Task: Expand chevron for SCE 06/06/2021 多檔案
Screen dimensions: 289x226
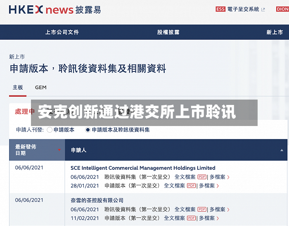Action: [x=228, y=177]
